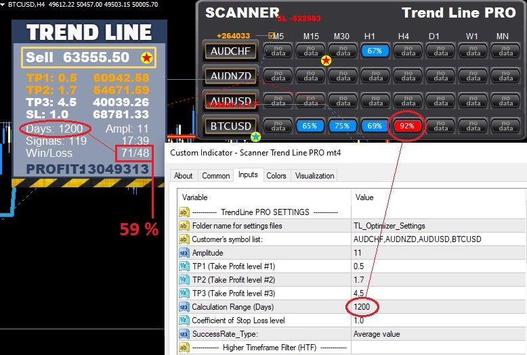Open the Colors tab
The width and height of the screenshot is (527, 355).
coord(276,176)
